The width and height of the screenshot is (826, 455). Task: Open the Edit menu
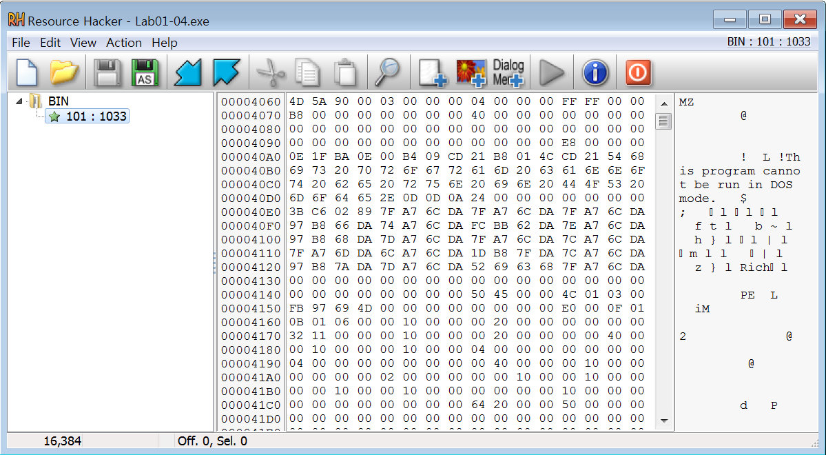click(x=50, y=43)
